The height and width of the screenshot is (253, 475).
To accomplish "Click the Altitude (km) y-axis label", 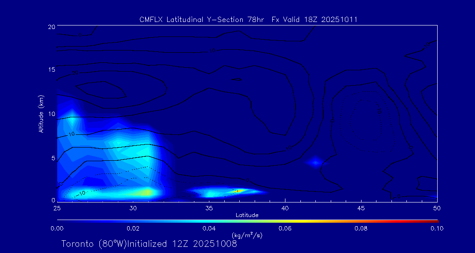I will 41,114.
